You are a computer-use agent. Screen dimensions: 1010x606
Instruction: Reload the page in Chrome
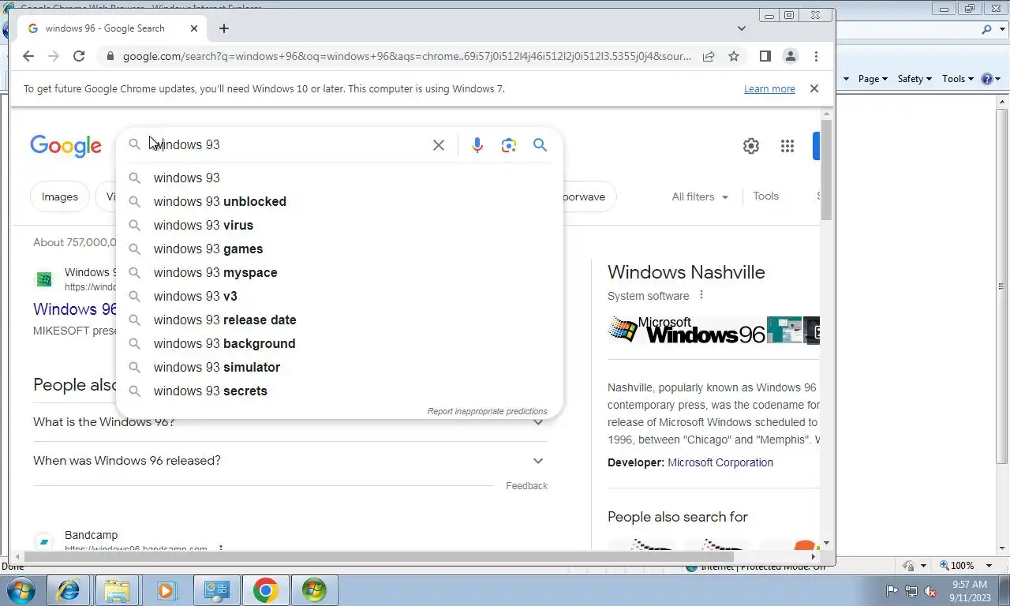79,56
